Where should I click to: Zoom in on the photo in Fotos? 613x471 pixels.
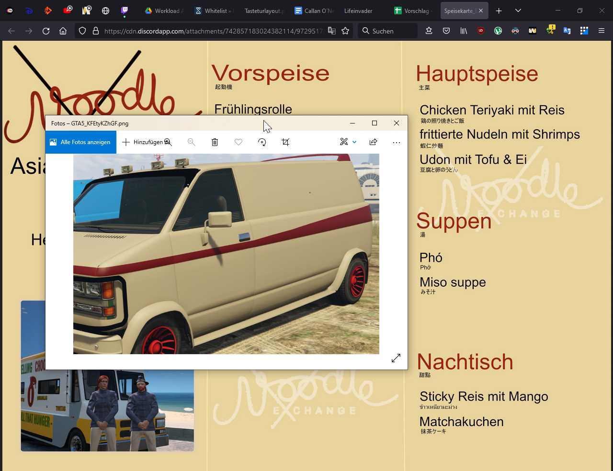[168, 142]
